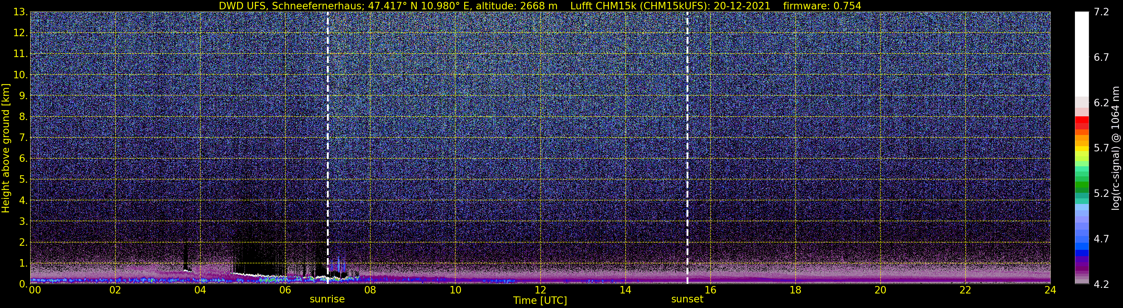Click the 'Lufft CHM15k (CHM15kUFS): 20-12-2021' text
Screen dimensions: 1123x308
point(670,6)
